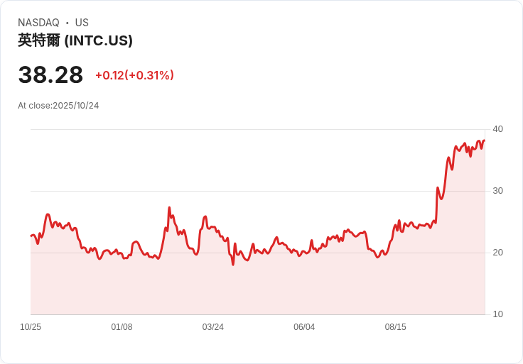The image size is (523, 364).
Task: Click the lowest dip of the price line
Action: point(232,264)
